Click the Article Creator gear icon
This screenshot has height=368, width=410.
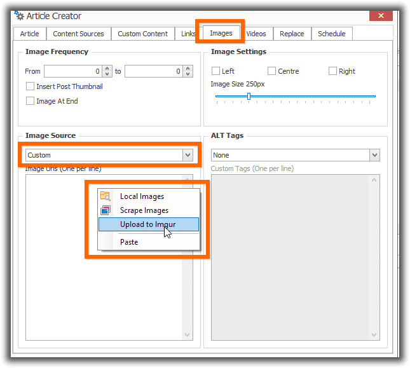pos(19,16)
